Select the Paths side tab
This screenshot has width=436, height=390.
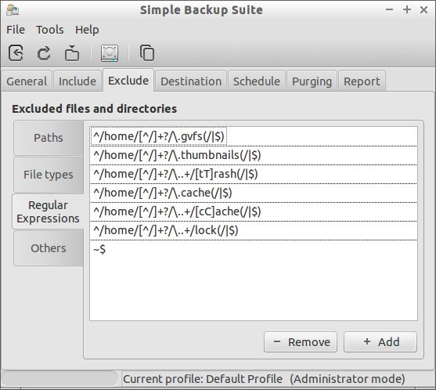click(49, 138)
